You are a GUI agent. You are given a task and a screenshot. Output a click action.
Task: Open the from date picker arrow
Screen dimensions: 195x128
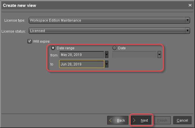point(107,55)
